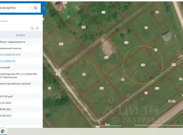
Task: Select parcel labeled 144 on the map
Action: coord(106,58)
